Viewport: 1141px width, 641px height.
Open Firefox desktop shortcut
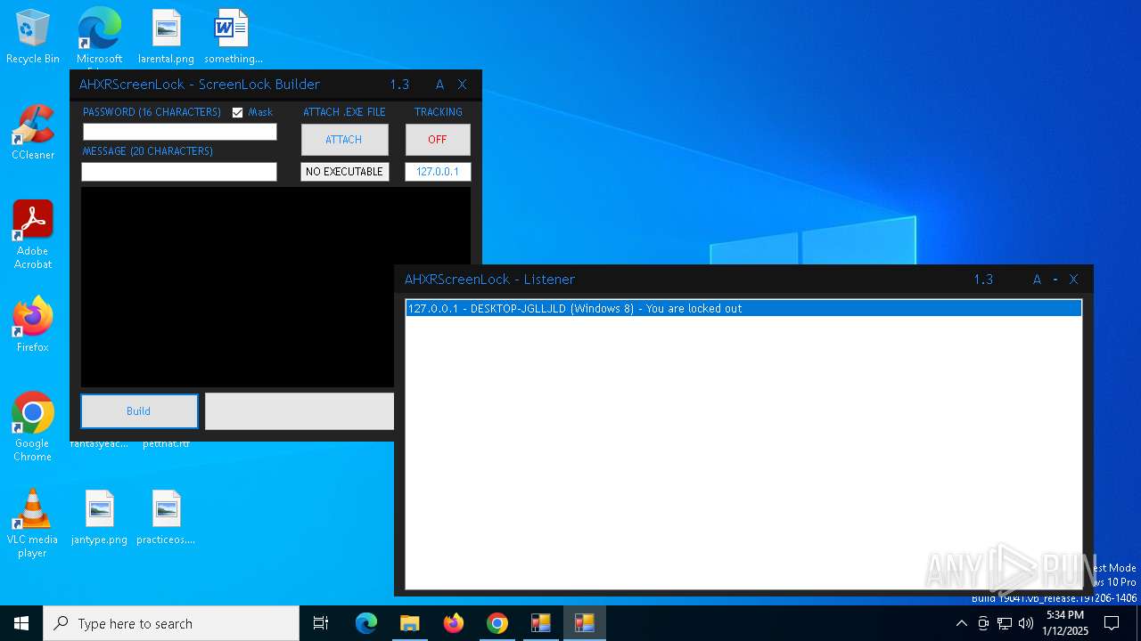click(33, 325)
